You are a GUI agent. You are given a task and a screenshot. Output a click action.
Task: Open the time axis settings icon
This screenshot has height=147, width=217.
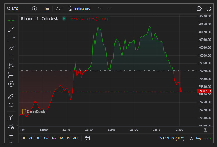[205, 130]
